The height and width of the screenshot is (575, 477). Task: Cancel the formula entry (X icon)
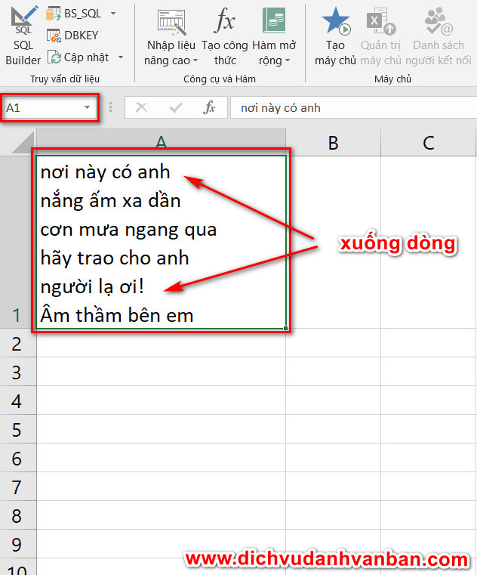tap(141, 107)
